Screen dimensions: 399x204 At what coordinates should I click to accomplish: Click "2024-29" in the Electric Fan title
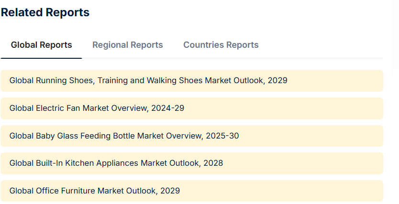click(168, 108)
